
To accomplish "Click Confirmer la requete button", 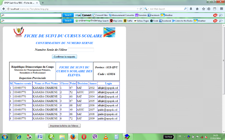I will (x=64, y=57).
